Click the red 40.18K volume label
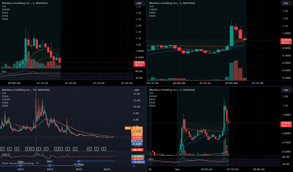The height and width of the screenshot is (172, 293). pos(137,150)
